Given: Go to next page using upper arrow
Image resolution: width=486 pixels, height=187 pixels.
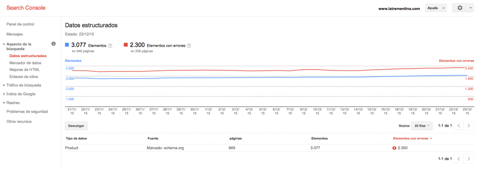Looking at the screenshot, I should click(x=469, y=125).
